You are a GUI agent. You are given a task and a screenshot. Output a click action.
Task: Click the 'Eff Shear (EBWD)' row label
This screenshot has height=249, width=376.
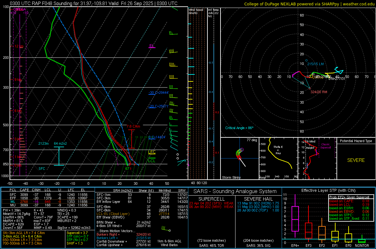(111, 217)
